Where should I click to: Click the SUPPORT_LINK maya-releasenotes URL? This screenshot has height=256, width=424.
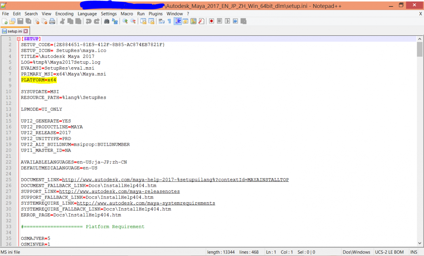point(119,191)
